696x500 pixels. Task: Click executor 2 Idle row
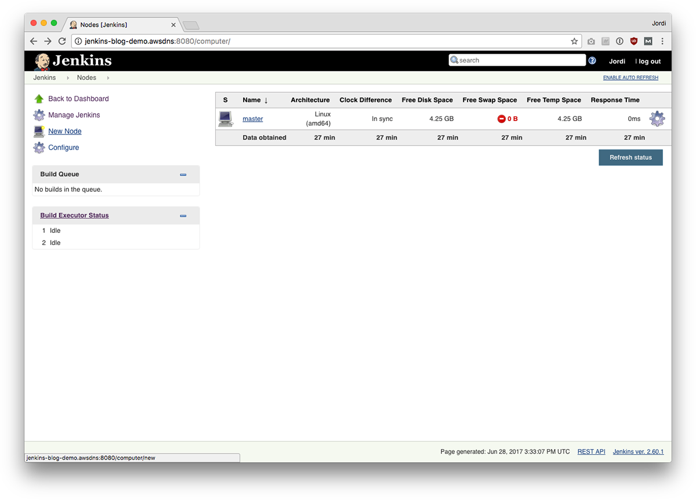click(x=116, y=243)
